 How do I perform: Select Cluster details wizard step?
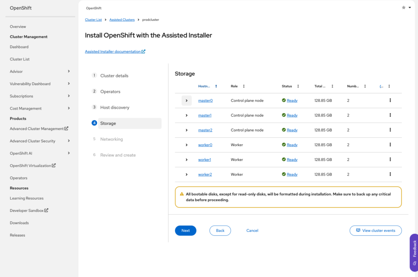point(114,76)
